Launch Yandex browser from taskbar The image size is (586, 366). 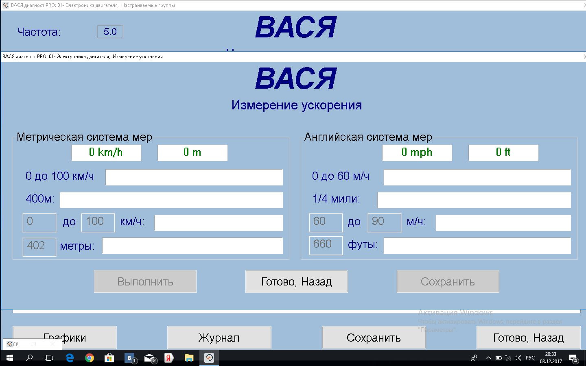click(169, 358)
